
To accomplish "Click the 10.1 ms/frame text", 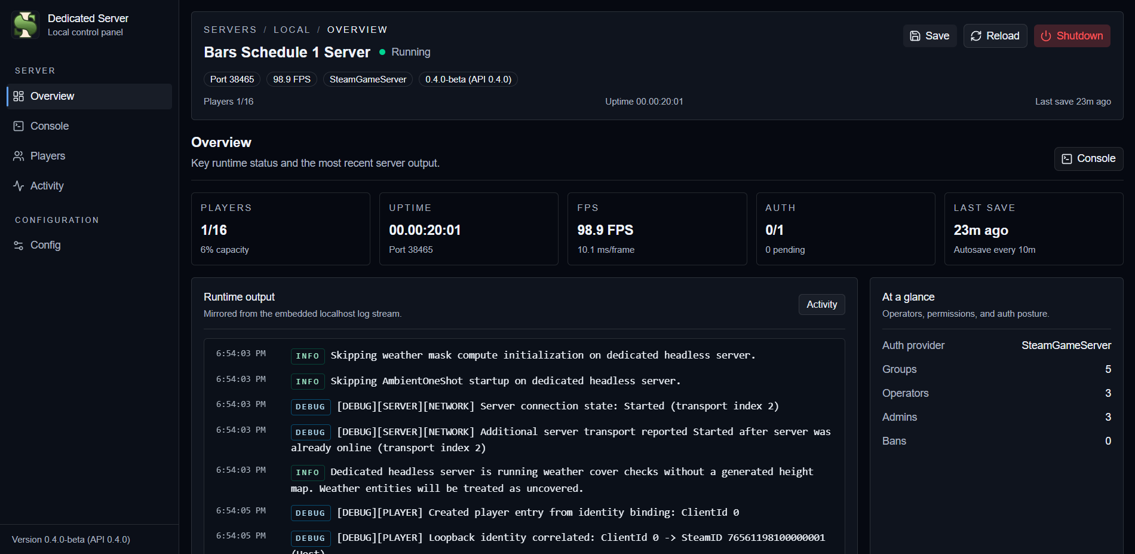I will coord(606,250).
